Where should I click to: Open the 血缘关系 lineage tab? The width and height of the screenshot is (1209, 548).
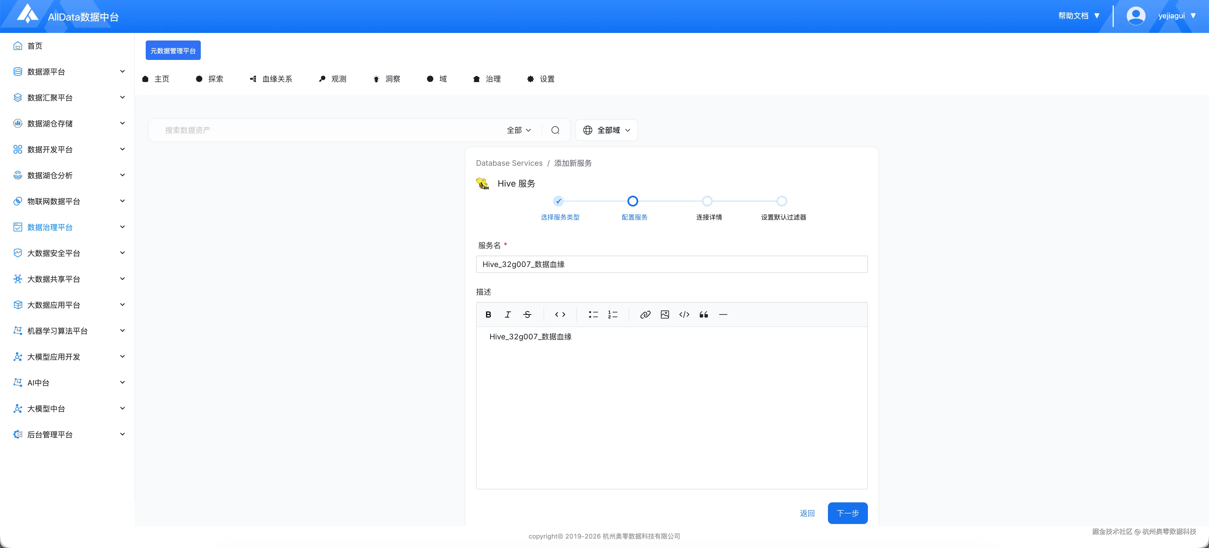point(271,79)
